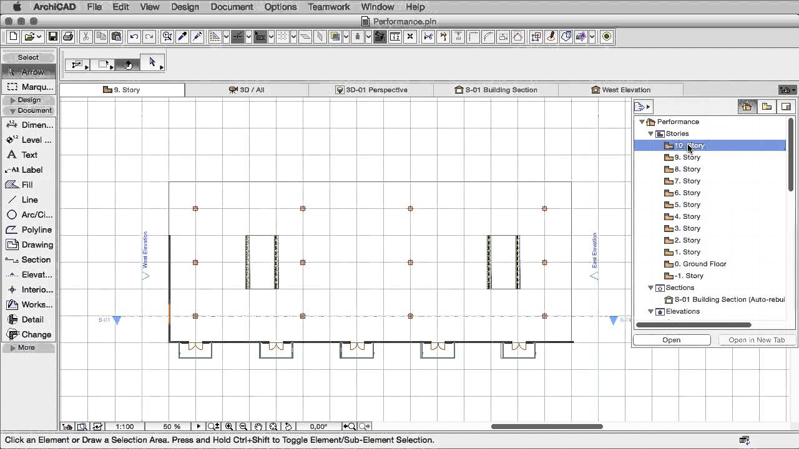Click the Copy icon in toolbar
This screenshot has width=799, height=449.
coord(101,37)
